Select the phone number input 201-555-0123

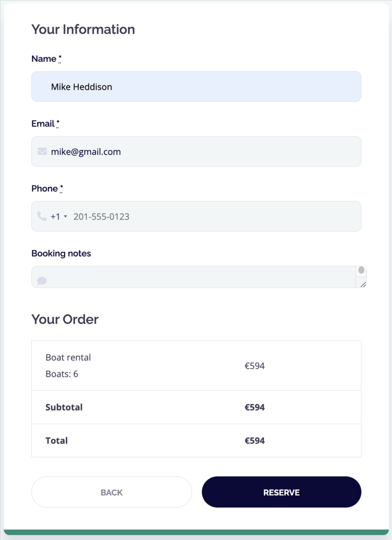(215, 217)
